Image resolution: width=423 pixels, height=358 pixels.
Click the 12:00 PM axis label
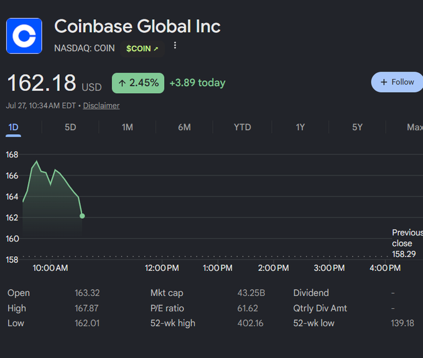point(162,268)
